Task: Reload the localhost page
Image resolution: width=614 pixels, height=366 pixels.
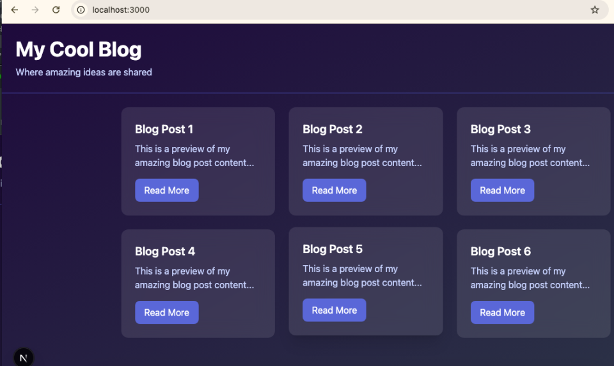Action: point(56,10)
